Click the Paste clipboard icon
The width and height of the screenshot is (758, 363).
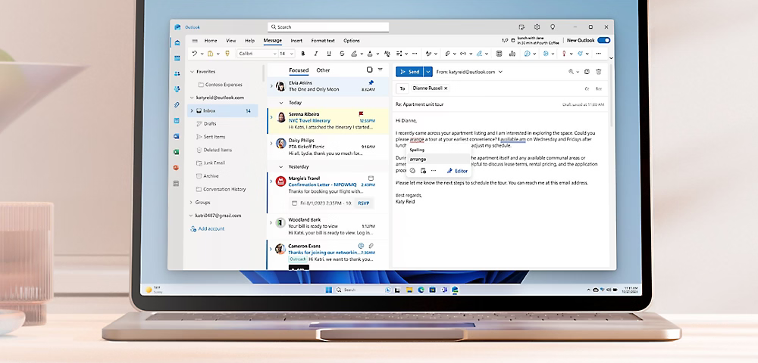(x=210, y=54)
